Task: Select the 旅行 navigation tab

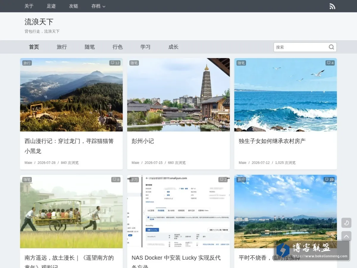Action: tap(62, 47)
